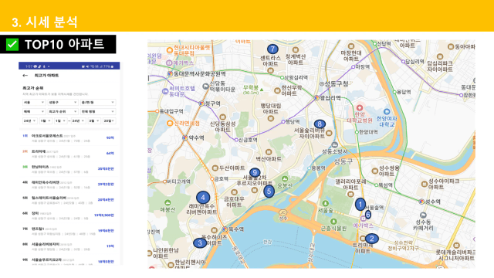Select rank 2 트리마제 list row
The width and height of the screenshot is (494, 278).
[x=69, y=154]
